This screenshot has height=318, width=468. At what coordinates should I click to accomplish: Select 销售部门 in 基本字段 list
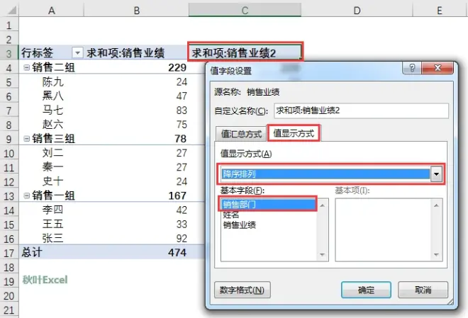269,205
